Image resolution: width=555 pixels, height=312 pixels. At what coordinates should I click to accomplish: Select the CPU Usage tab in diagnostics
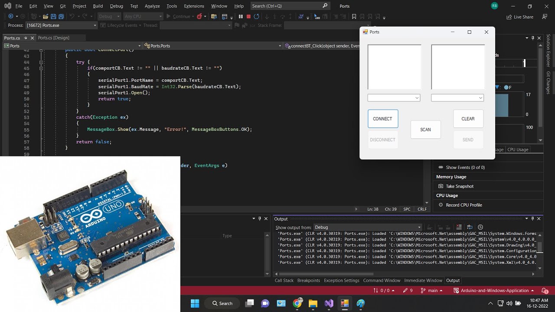click(518, 149)
